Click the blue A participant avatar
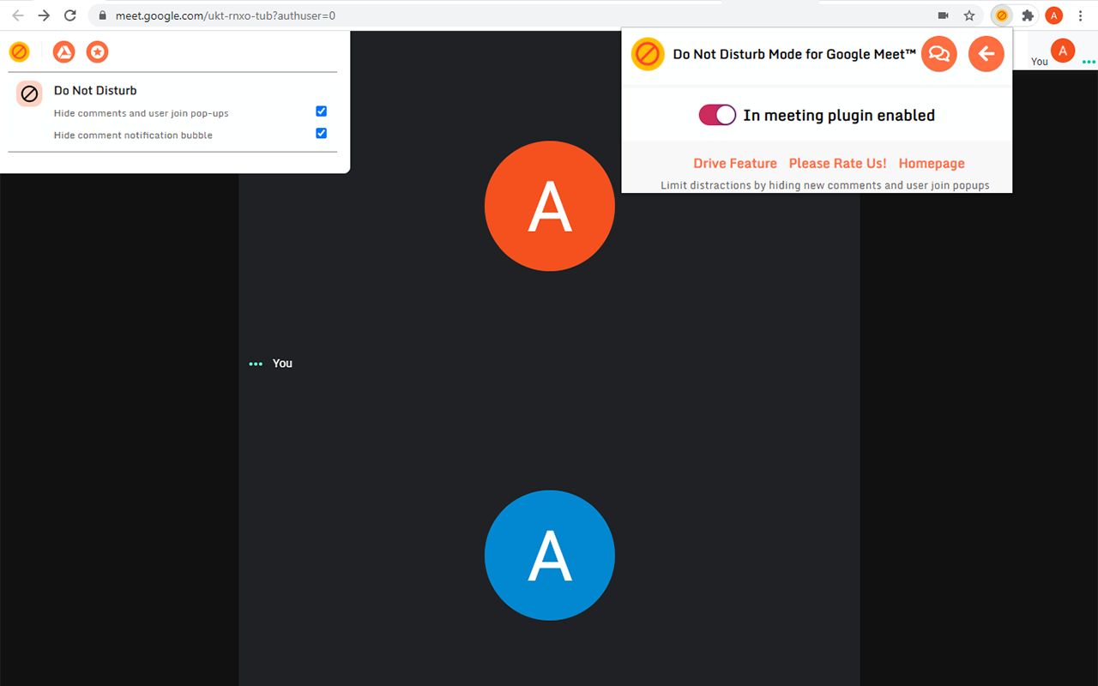 (550, 555)
